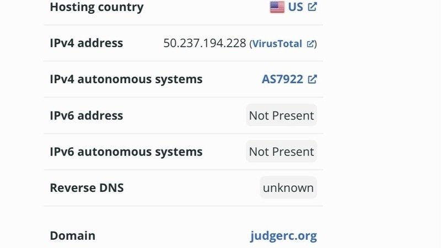Screen dimensions: 441x248
Task: Select the IPv4 address label
Action: 87,43
